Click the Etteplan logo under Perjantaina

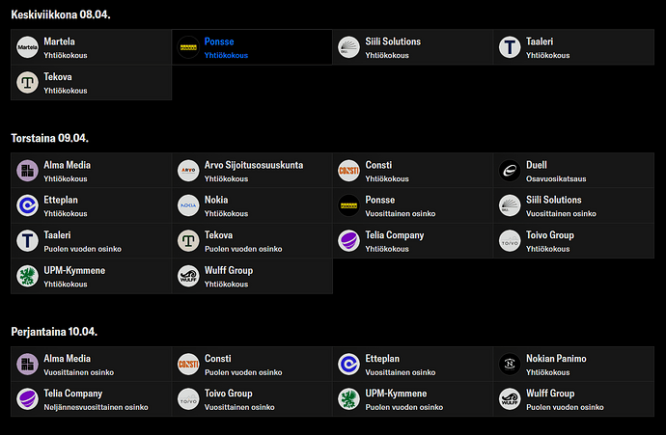tap(348, 365)
